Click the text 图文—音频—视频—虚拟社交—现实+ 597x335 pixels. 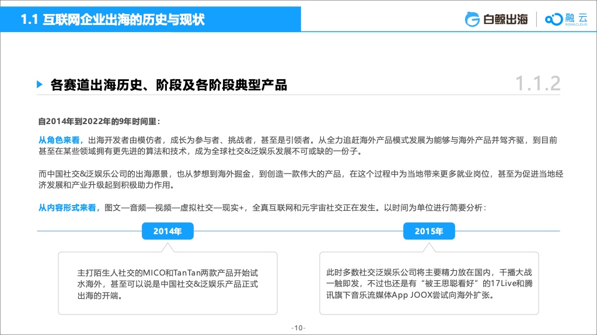click(174, 208)
